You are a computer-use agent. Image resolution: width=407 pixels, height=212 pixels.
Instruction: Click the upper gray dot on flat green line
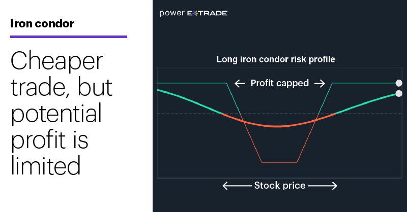pos(399,83)
